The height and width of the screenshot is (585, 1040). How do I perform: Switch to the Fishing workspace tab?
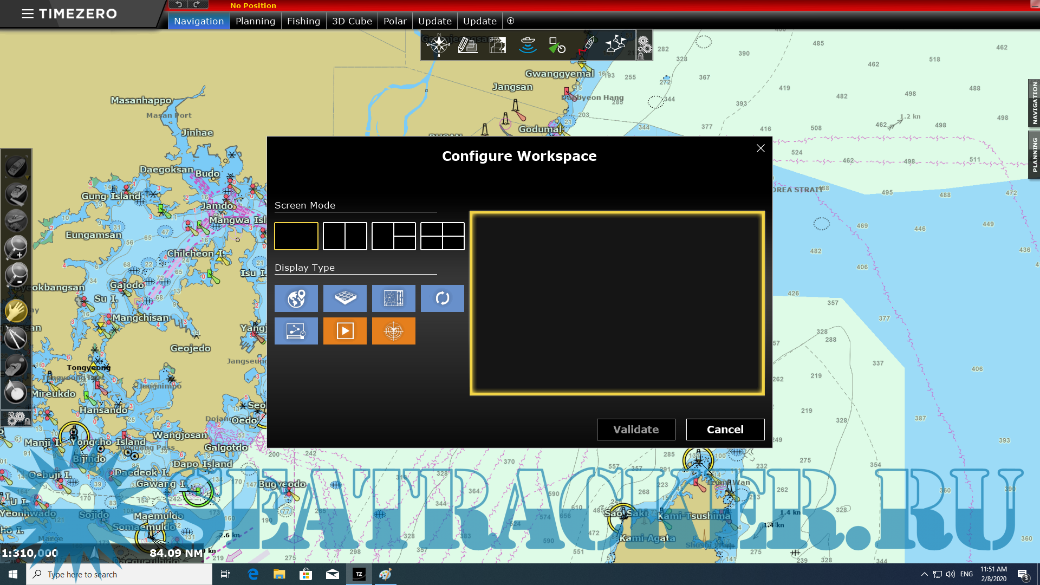pyautogui.click(x=303, y=21)
